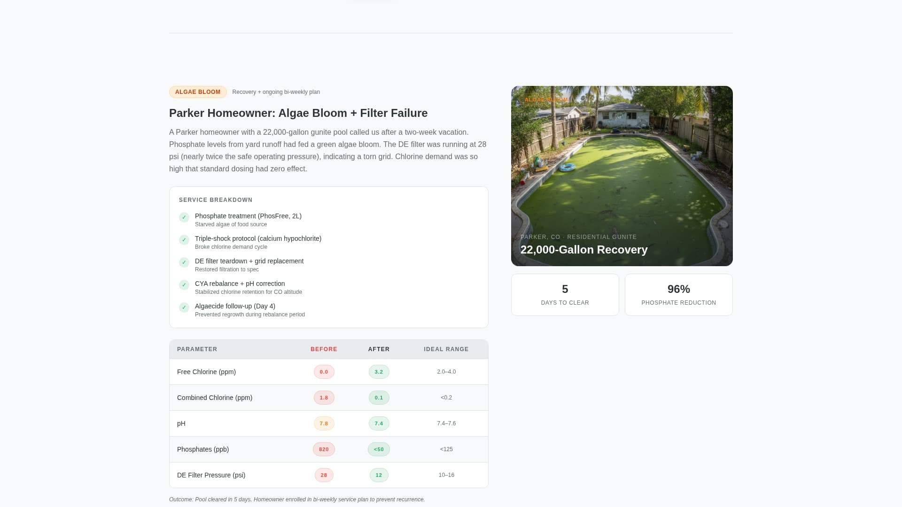
Task: Click the ideal range 10–16
Action: click(x=446, y=475)
